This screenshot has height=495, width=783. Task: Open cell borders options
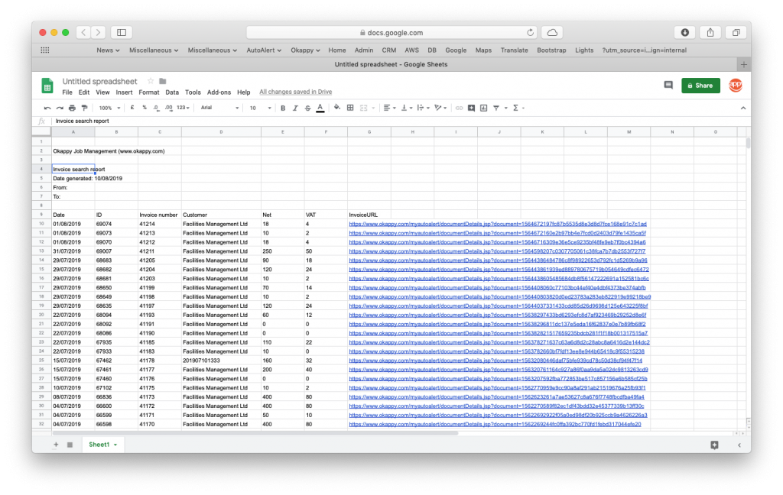pos(350,108)
